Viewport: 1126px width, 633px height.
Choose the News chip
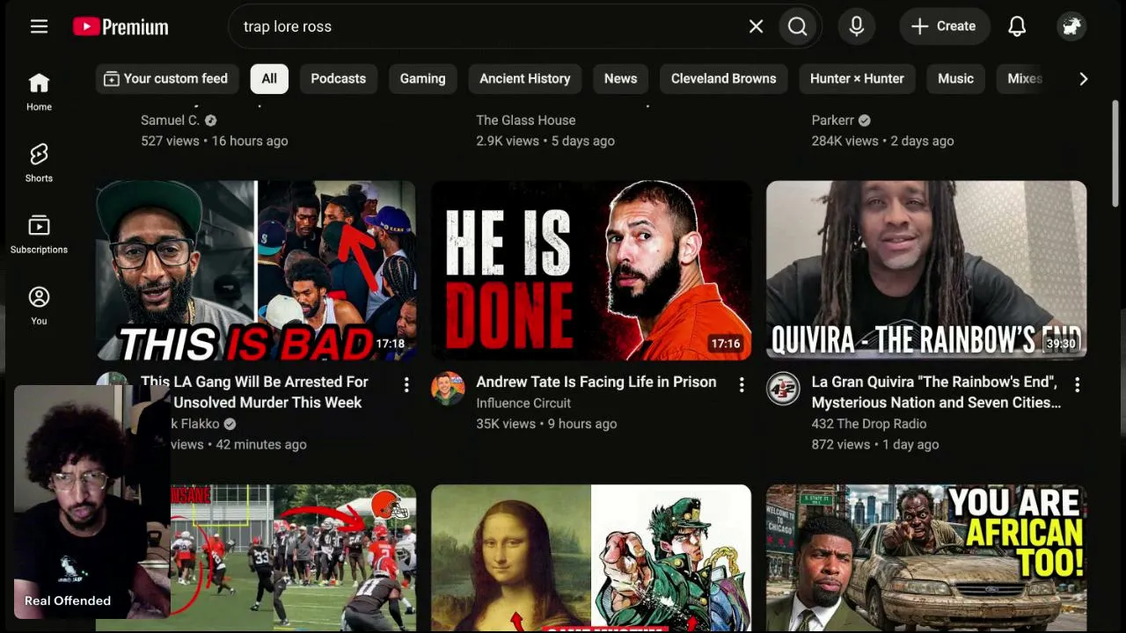tap(620, 78)
